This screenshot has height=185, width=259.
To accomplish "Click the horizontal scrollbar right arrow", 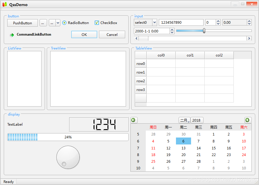I will click(x=249, y=38).
